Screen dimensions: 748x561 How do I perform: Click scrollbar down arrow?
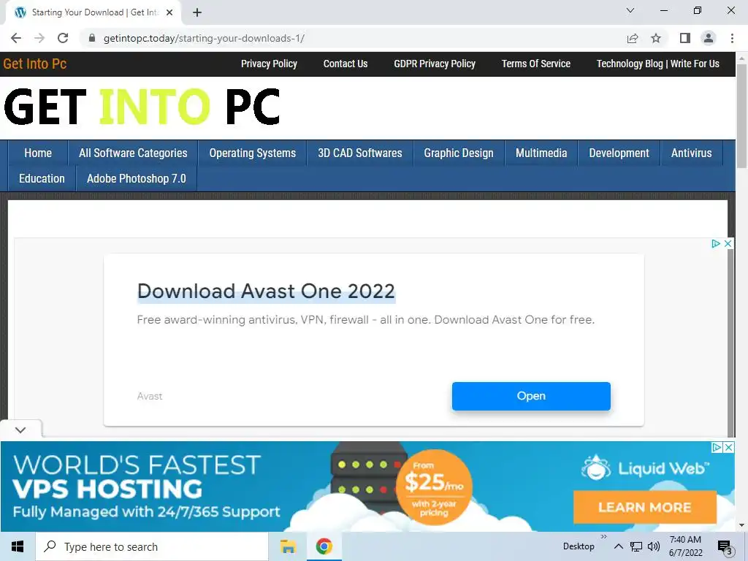coord(742,526)
